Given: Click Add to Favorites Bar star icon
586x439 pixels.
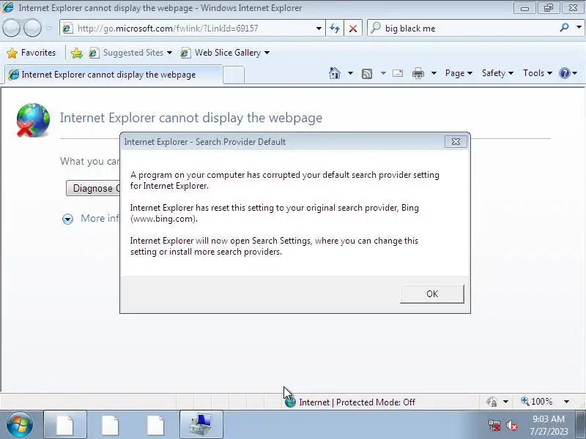Looking at the screenshot, I should tap(77, 53).
